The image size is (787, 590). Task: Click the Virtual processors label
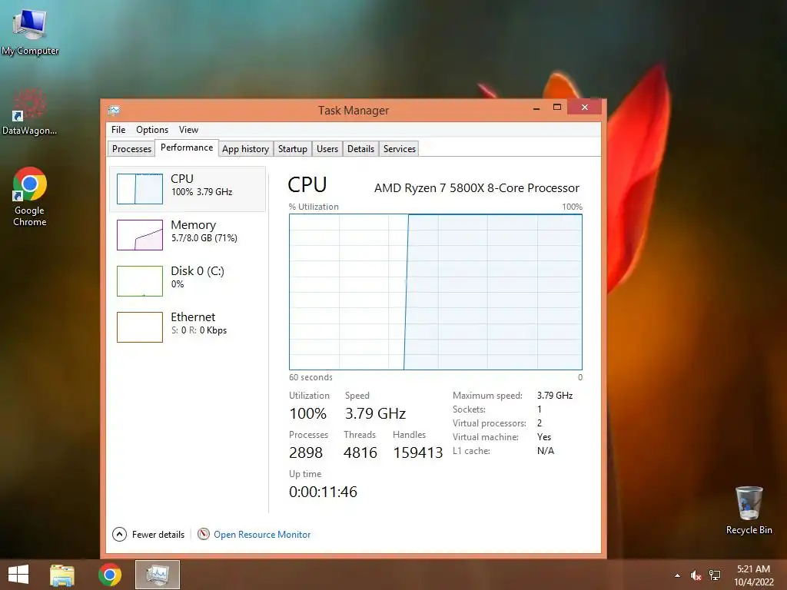coord(490,423)
